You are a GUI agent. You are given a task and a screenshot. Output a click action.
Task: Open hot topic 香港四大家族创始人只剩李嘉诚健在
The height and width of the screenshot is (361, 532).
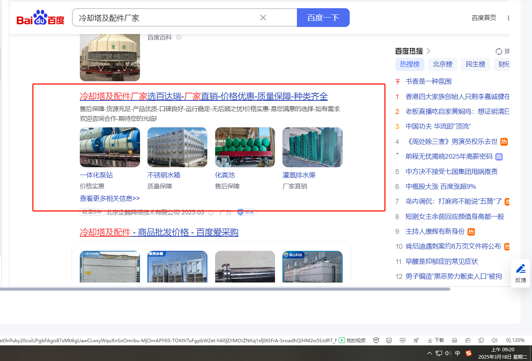[x=458, y=97]
